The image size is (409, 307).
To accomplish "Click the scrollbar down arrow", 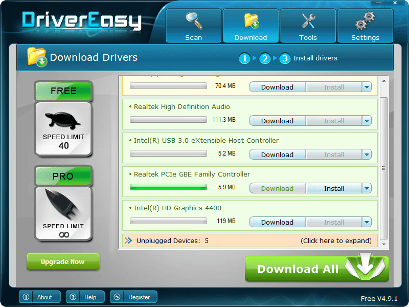I will [x=384, y=245].
